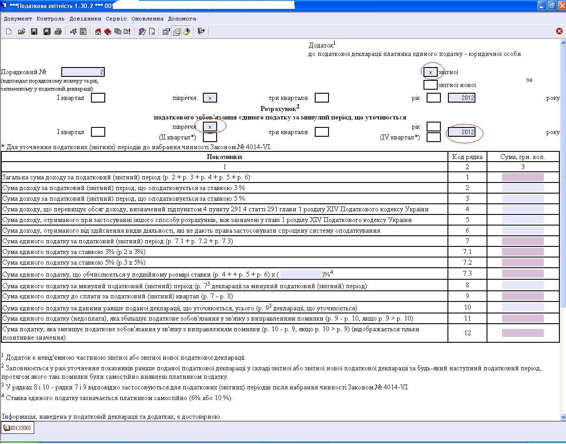Select the J0135001 document tab at bottom
The image size is (566, 444).
[x=18, y=428]
